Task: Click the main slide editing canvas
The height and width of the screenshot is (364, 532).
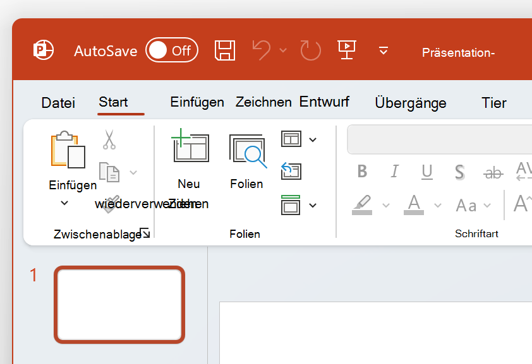Action: click(375, 332)
